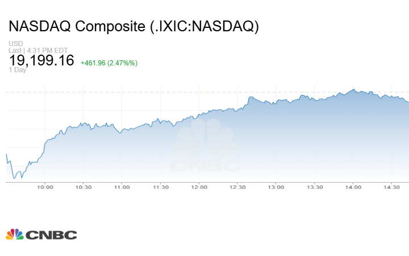409x256 pixels.
Task: Click the 11:30 time axis marker
Action: [x=160, y=187]
